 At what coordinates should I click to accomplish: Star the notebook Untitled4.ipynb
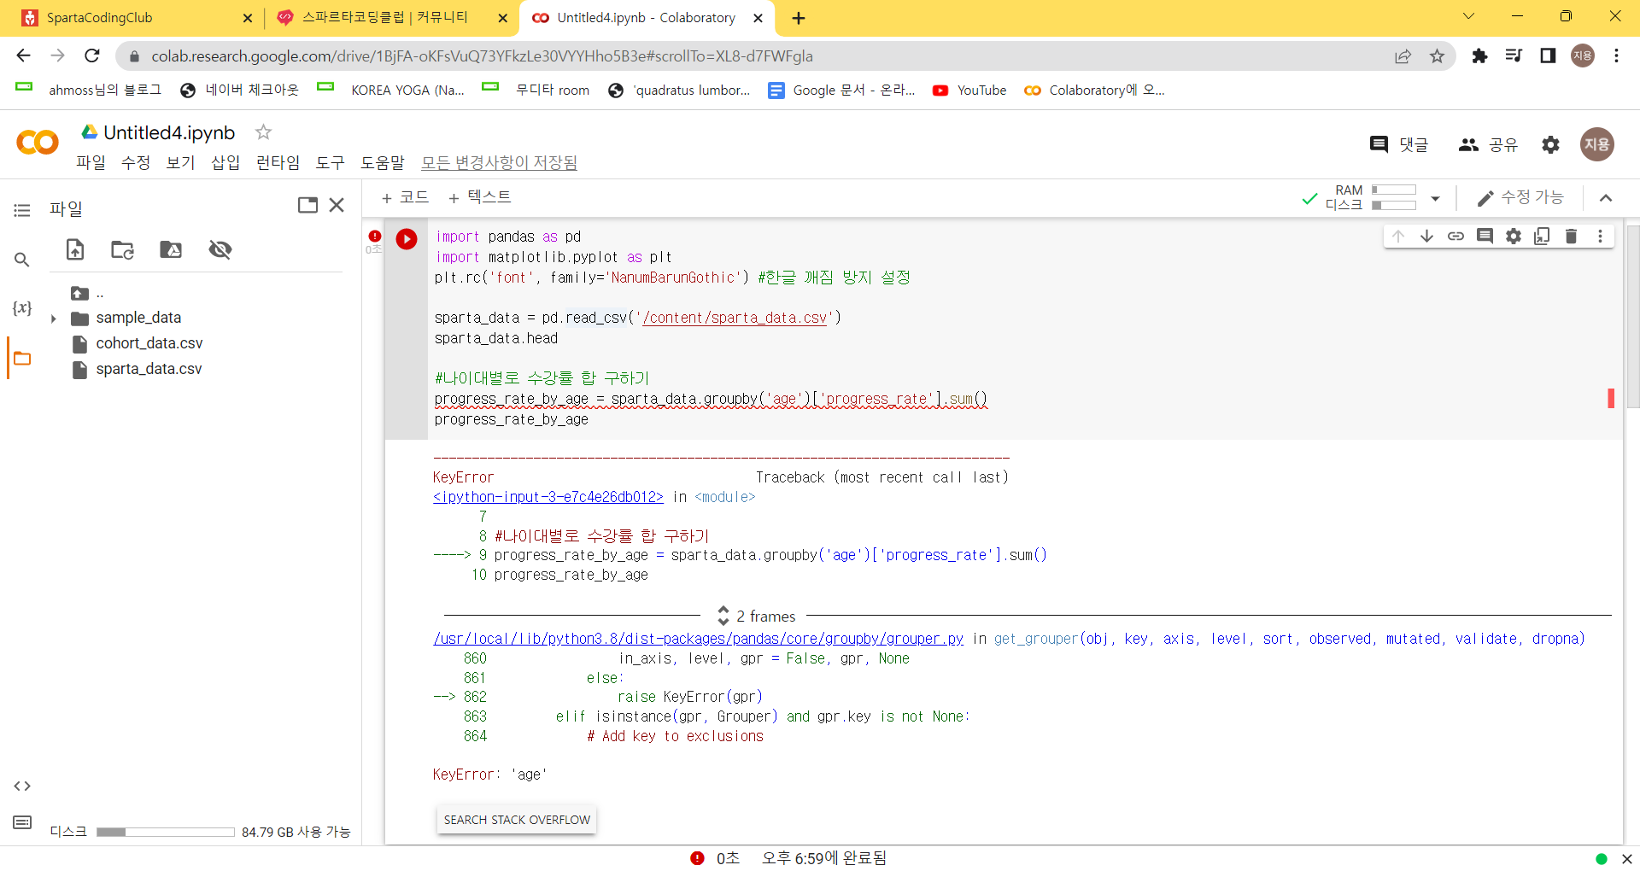263,132
